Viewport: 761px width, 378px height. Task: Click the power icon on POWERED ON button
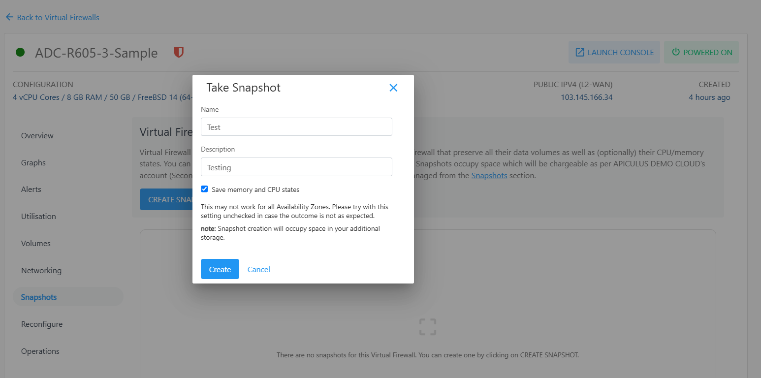[x=676, y=52]
